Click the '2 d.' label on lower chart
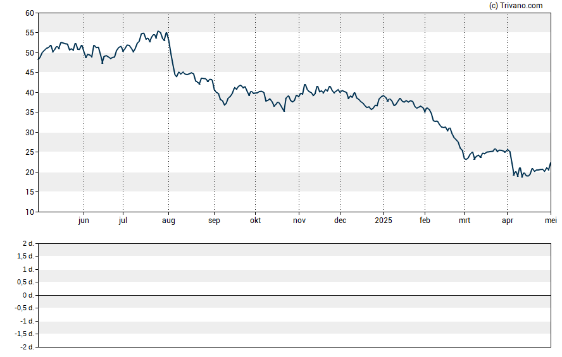The width and height of the screenshot is (562, 357). pyautogui.click(x=28, y=244)
